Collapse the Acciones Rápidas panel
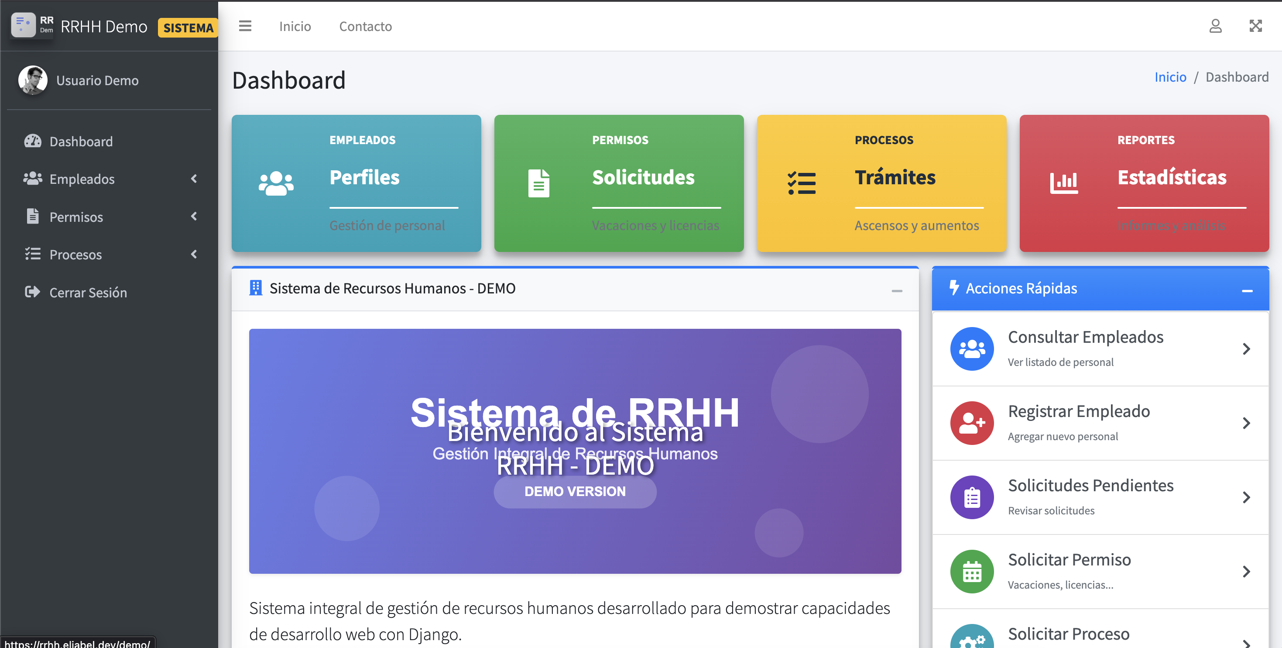Viewport: 1282px width, 648px height. click(1247, 290)
